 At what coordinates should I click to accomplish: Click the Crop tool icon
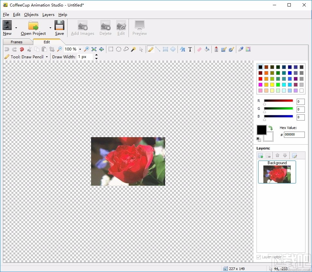point(52,49)
